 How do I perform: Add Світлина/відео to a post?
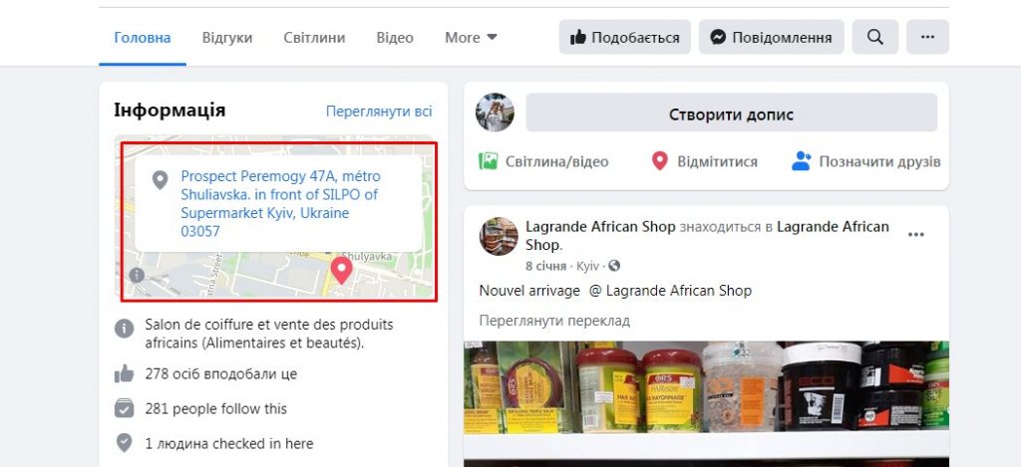(x=543, y=161)
